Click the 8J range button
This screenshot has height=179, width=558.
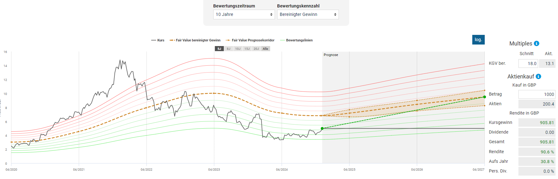click(x=228, y=49)
